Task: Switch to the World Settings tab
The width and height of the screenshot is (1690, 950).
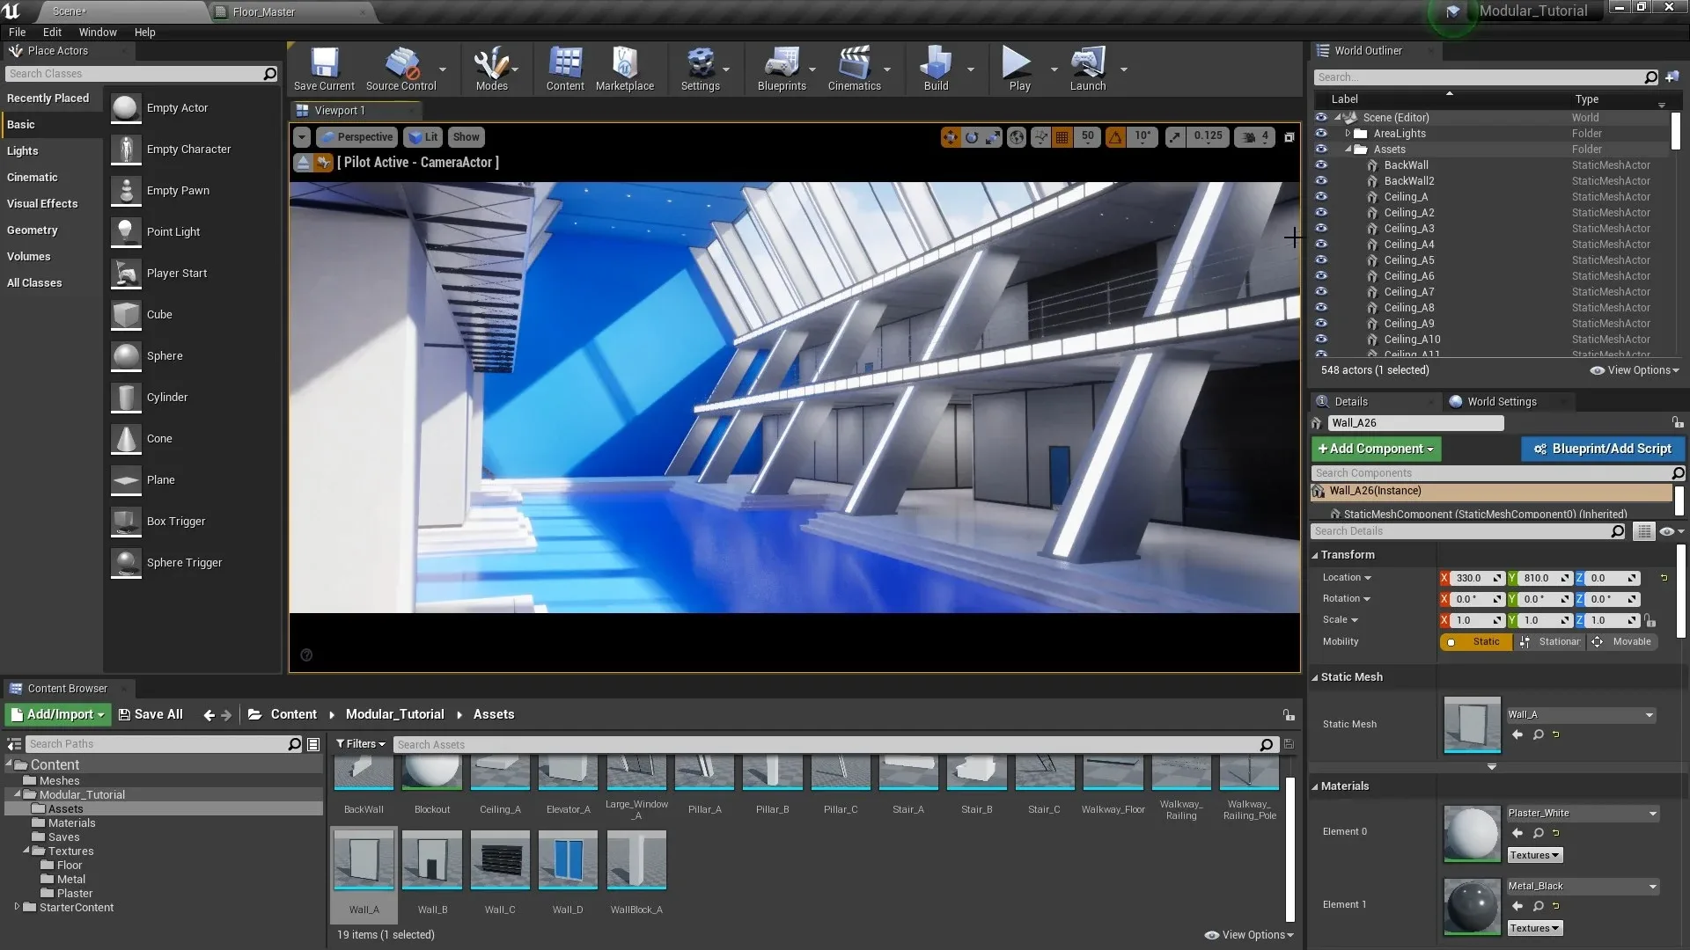Action: coord(1501,401)
